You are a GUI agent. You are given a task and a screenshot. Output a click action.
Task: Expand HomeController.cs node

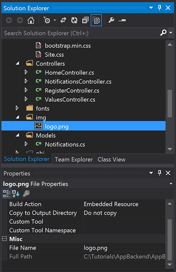click(x=26, y=72)
